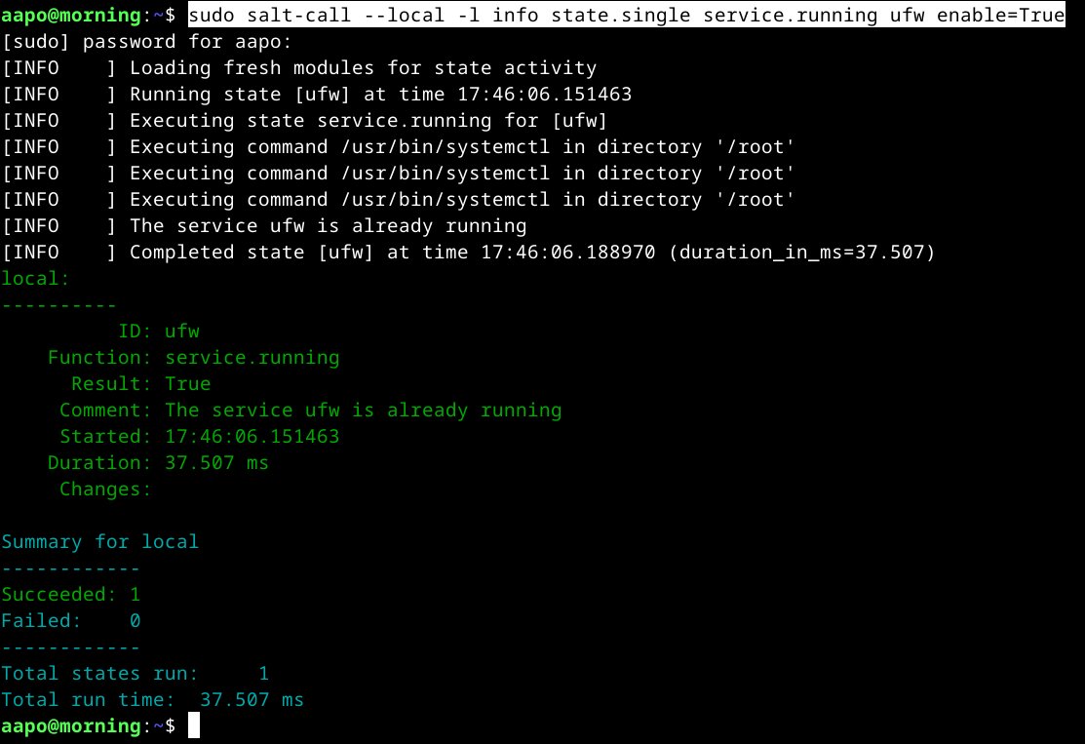Click the "ID: ufw" result line
Image resolution: width=1085 pixels, height=744 pixels.
[158, 332]
